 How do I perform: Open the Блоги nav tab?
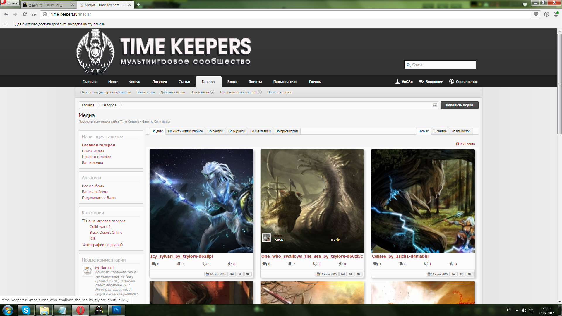[232, 82]
